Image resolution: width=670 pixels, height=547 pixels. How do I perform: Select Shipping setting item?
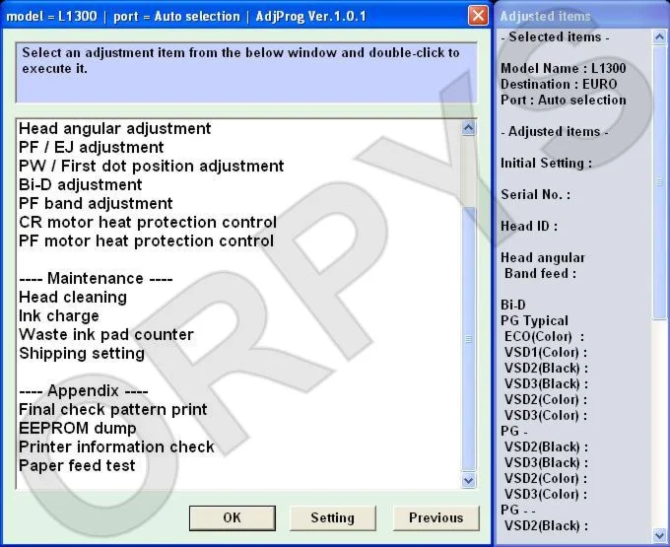pos(82,354)
